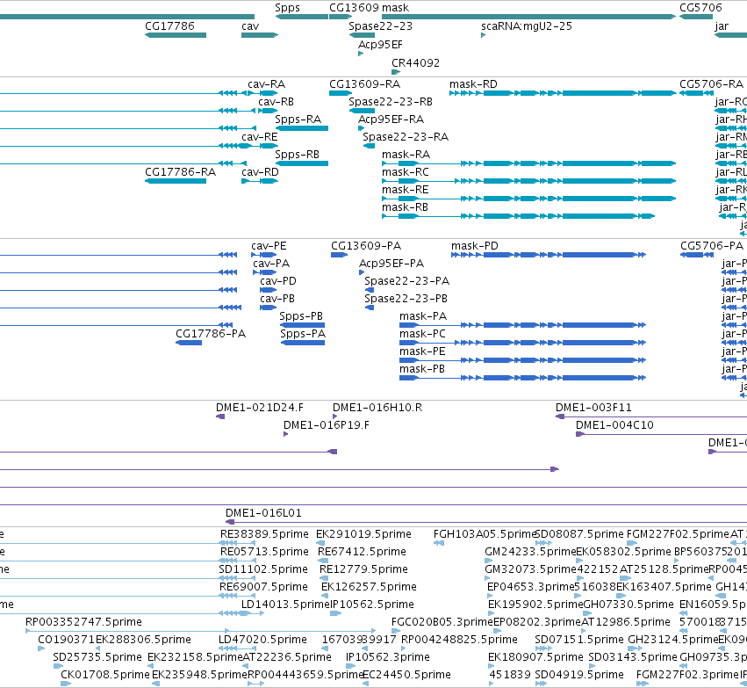Screen dimensions: 747x688
Task: Select the mask-RD transcript label
Action: click(473, 84)
